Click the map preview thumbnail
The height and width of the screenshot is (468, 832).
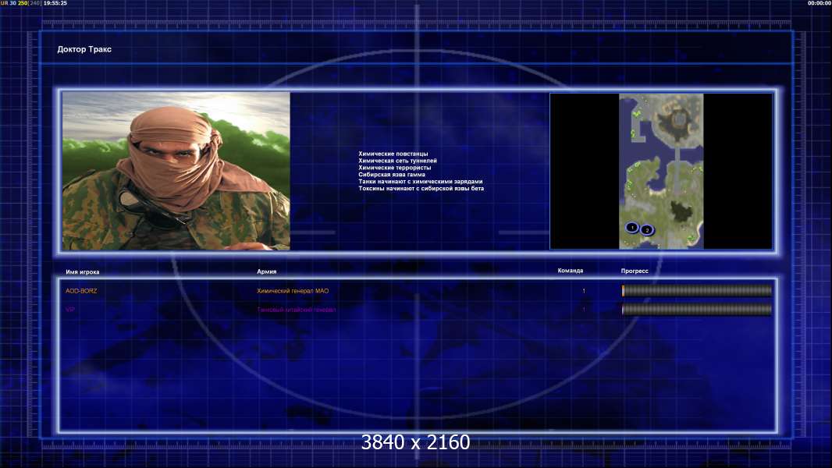[x=661, y=171]
